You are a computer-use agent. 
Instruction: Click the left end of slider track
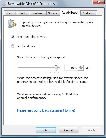tap(18, 68)
